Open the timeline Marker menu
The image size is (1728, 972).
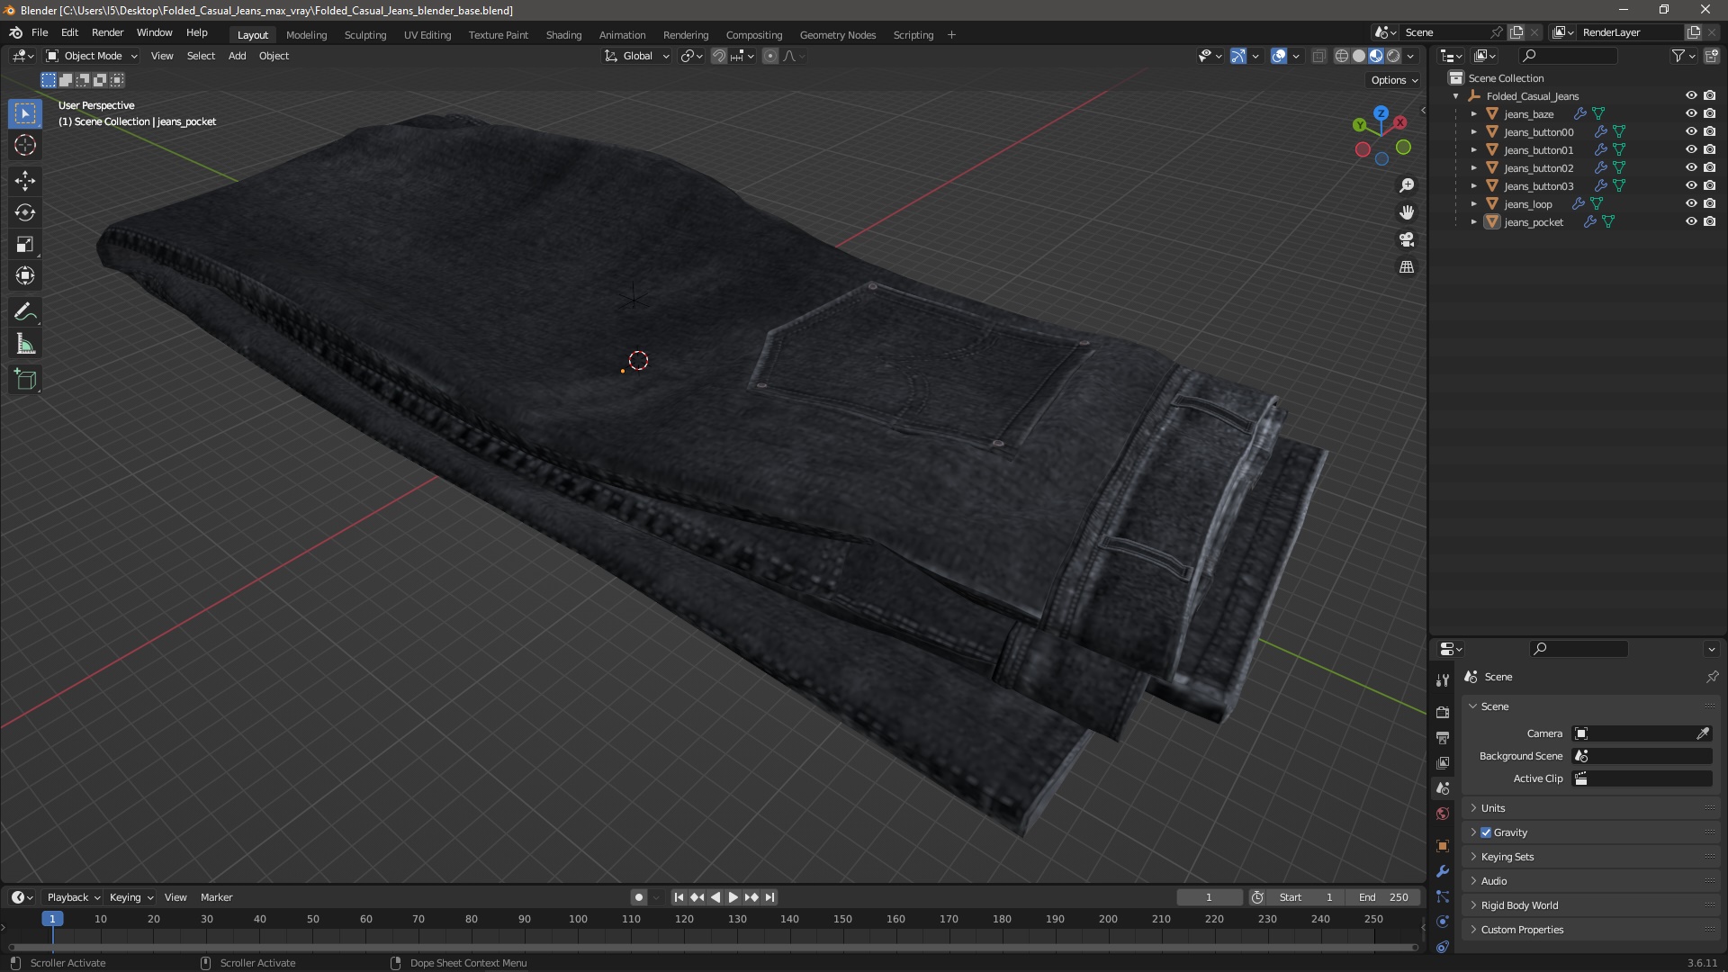click(216, 897)
